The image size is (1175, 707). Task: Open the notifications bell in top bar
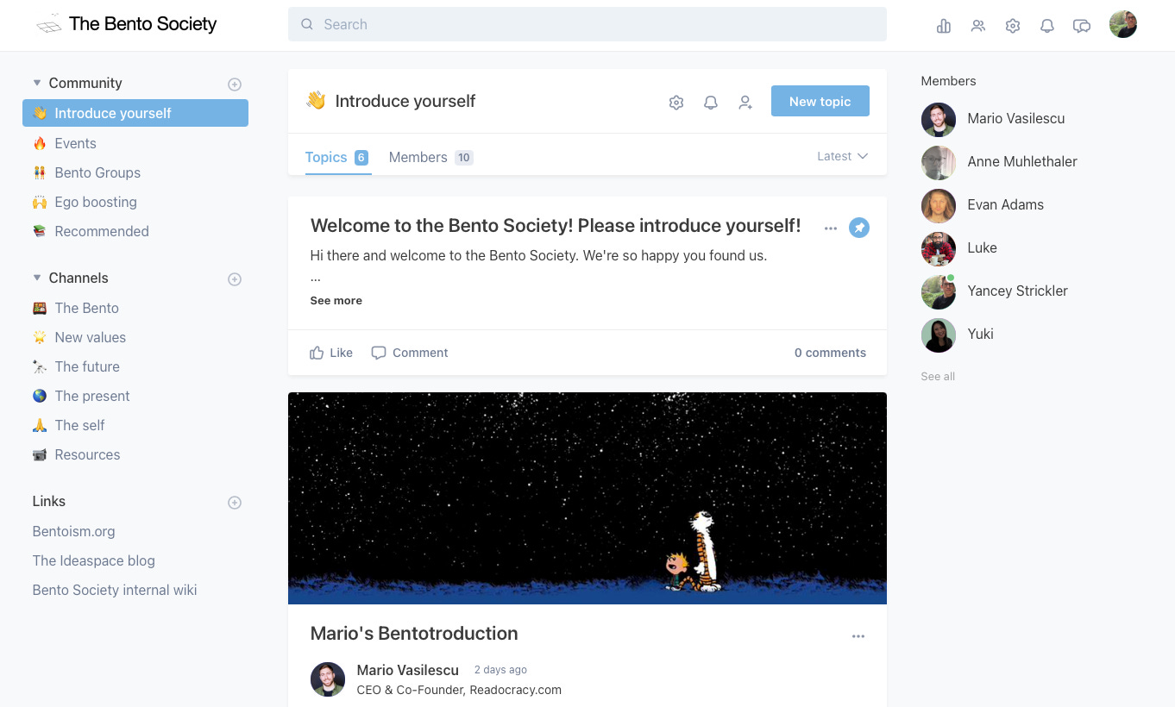tap(1047, 26)
